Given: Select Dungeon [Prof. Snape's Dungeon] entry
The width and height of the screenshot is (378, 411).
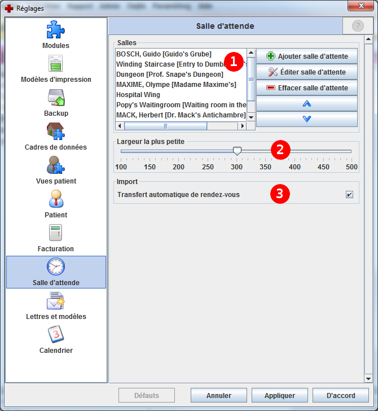Looking at the screenshot, I should click(169, 75).
